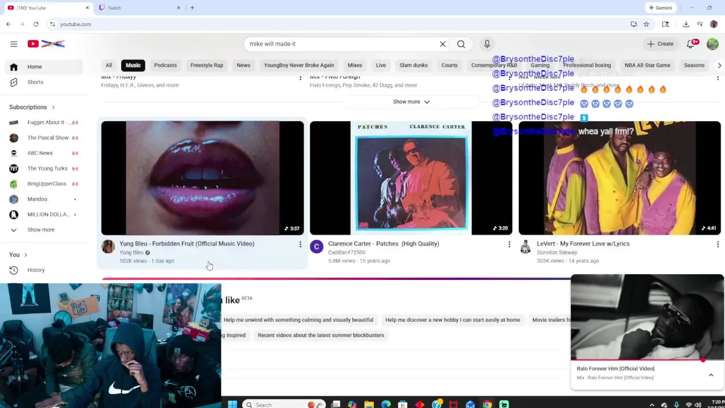Click the discover a new hobby prompt chip
This screenshot has height=408, width=725.
pos(453,320)
